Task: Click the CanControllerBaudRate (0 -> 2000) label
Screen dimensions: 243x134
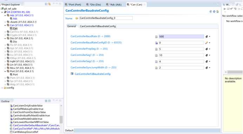Action: point(90,36)
